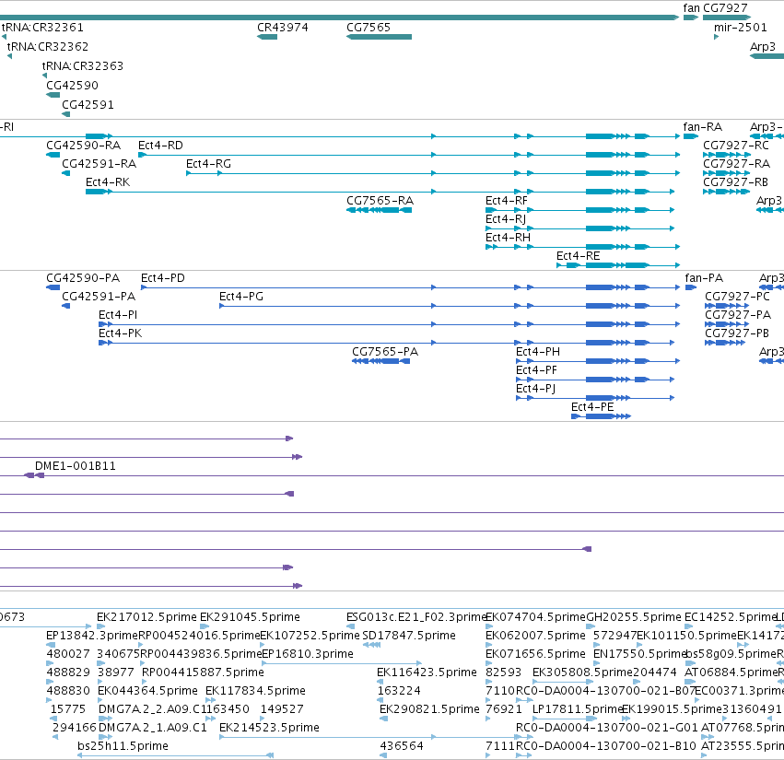Select the Ect4-PH protein label
This screenshot has width=784, height=760.
(538, 352)
